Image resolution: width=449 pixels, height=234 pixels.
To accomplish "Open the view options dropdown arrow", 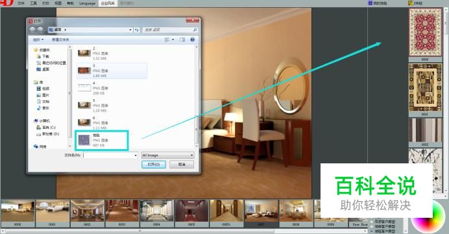I will pyautogui.click(x=173, y=40).
